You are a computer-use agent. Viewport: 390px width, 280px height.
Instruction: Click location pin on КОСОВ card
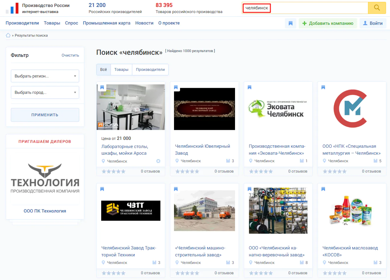point(324,262)
